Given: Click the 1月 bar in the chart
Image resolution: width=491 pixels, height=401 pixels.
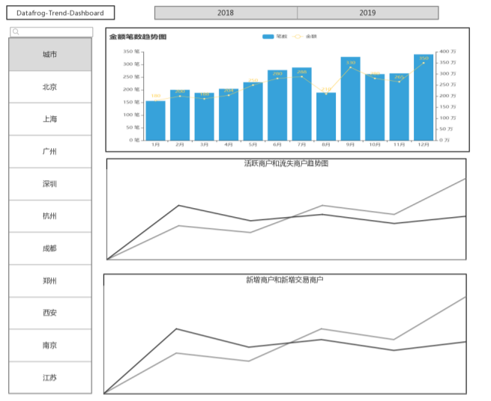Looking at the screenshot, I should [156, 120].
